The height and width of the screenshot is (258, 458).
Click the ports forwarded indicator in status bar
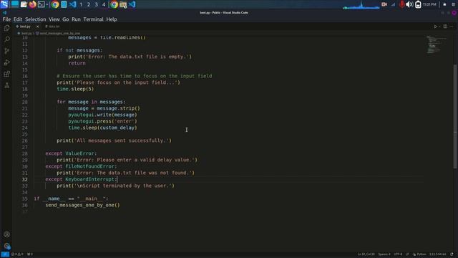[30, 254]
